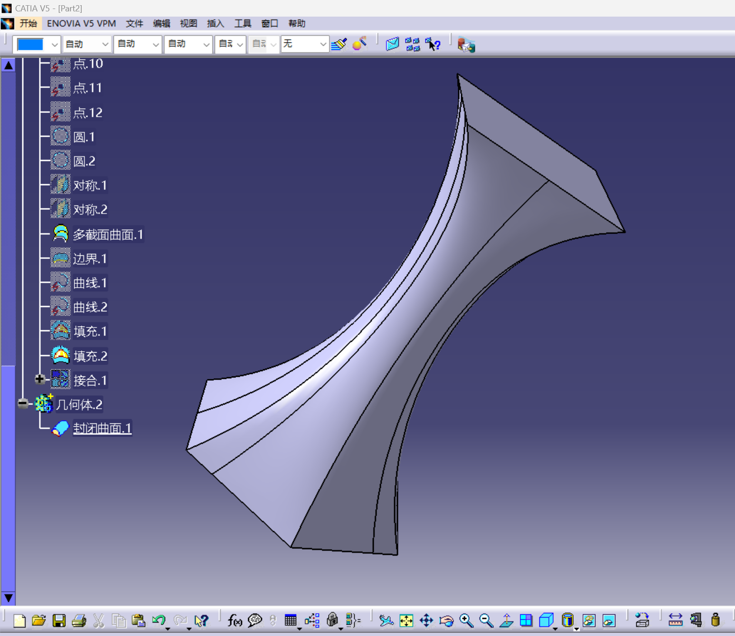
Task: Zoom out with the magnifier minus
Action: 486,620
